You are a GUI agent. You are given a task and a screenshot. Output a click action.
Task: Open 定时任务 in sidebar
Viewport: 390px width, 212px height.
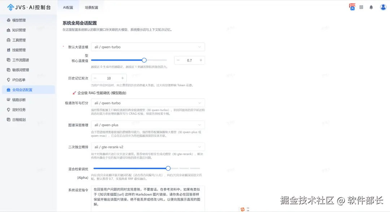(x=29, y=110)
